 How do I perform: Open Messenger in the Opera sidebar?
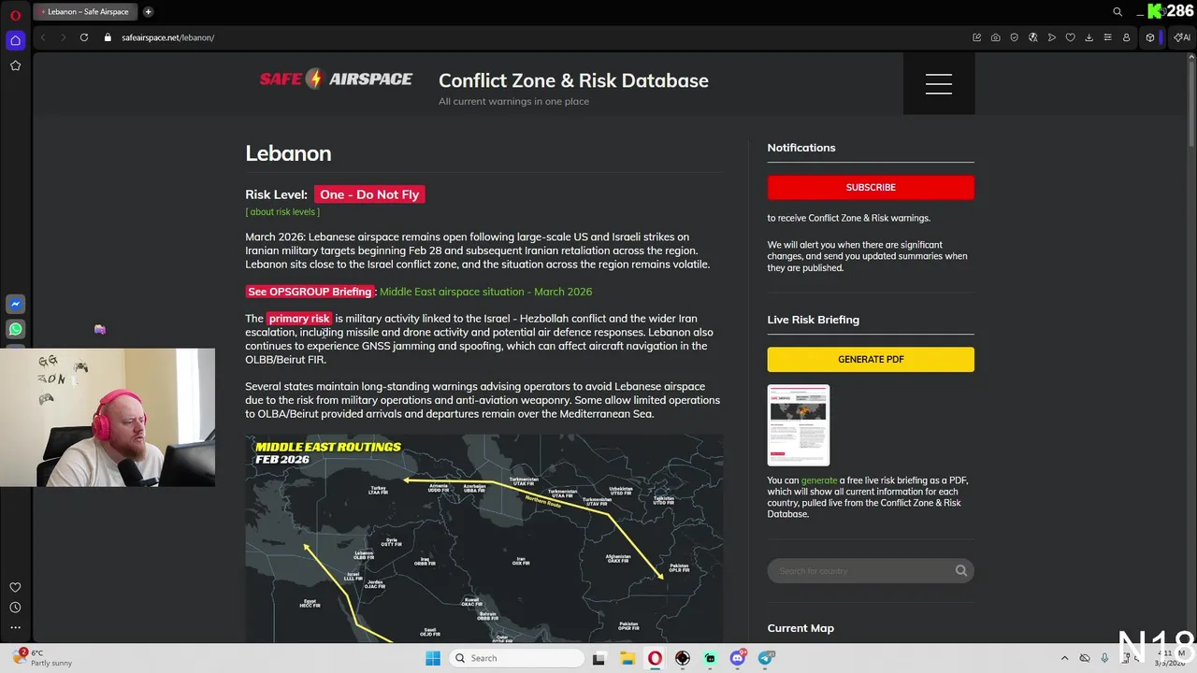15,304
